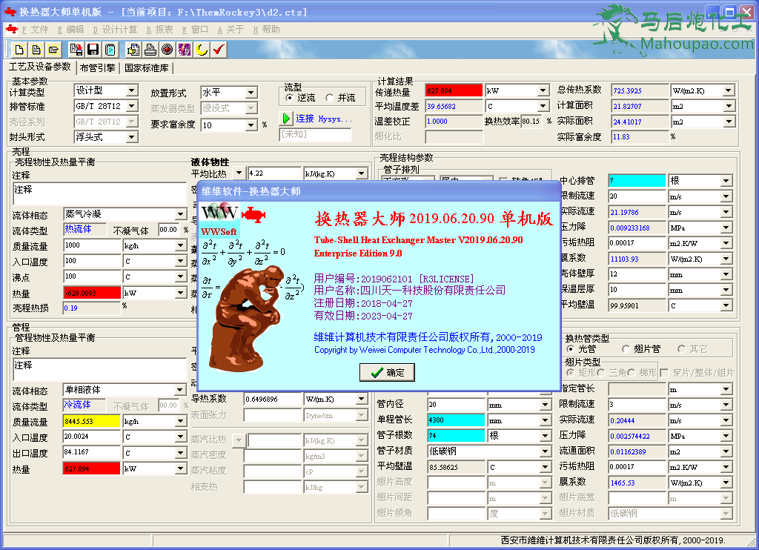Click the yellow crescent moon toolbar icon

[x=202, y=50]
